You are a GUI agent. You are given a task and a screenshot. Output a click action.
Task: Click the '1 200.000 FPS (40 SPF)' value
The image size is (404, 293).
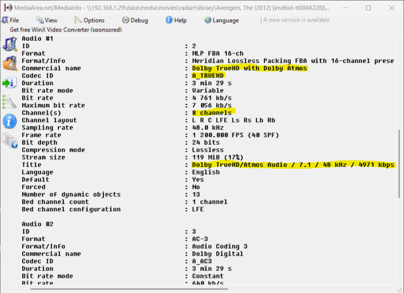pyautogui.click(x=235, y=135)
